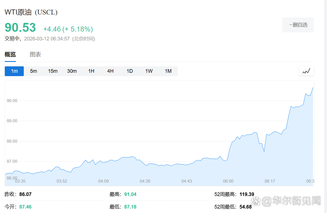This screenshot has height=213, width=327.
Task: Show the 1D daily chart
Action: 130,71
